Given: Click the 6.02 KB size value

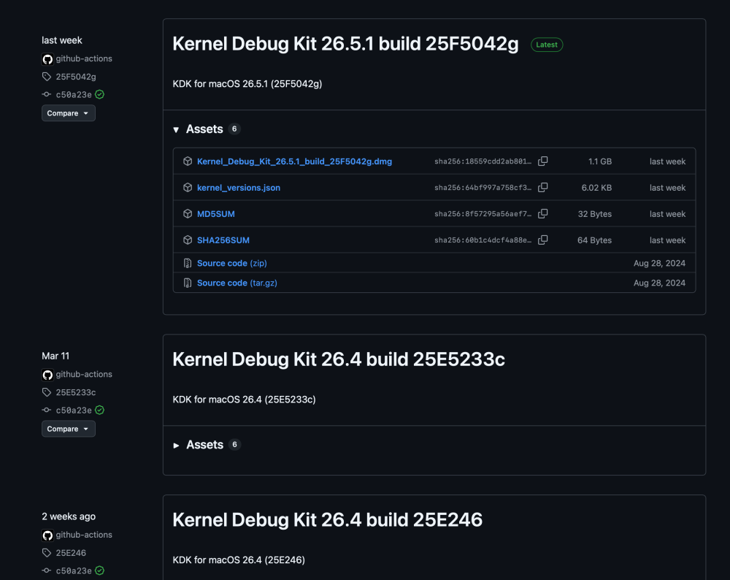Looking at the screenshot, I should pos(596,187).
